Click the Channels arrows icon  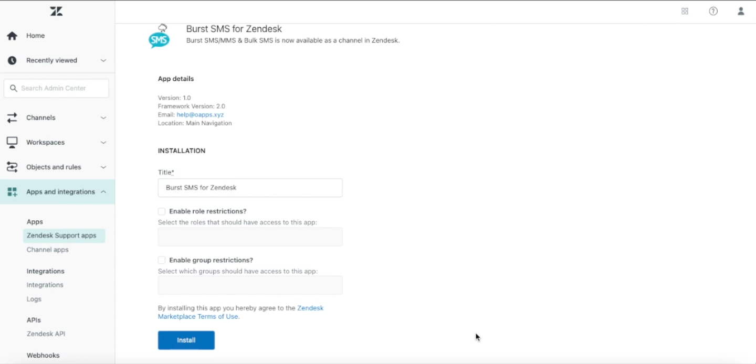tap(12, 118)
